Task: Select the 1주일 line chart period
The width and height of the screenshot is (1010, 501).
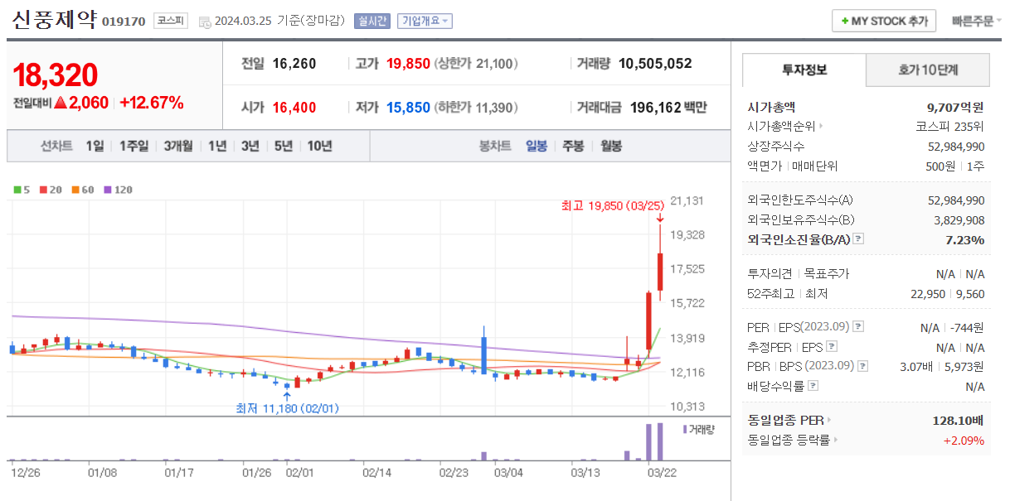Action: [134, 146]
